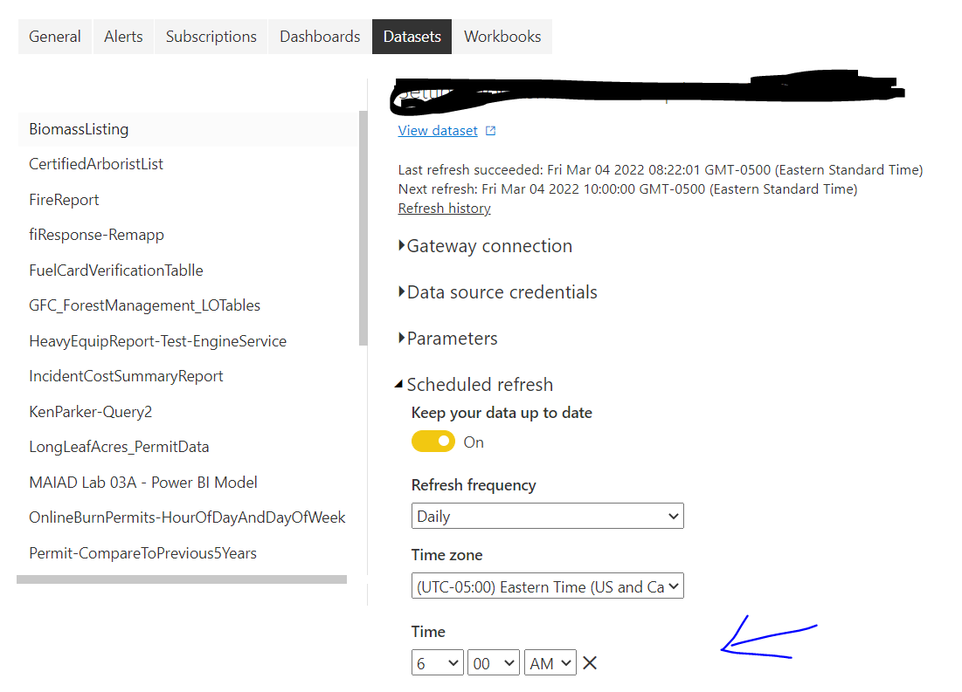The height and width of the screenshot is (692, 962).
Task: Click the View dataset link
Action: (438, 131)
